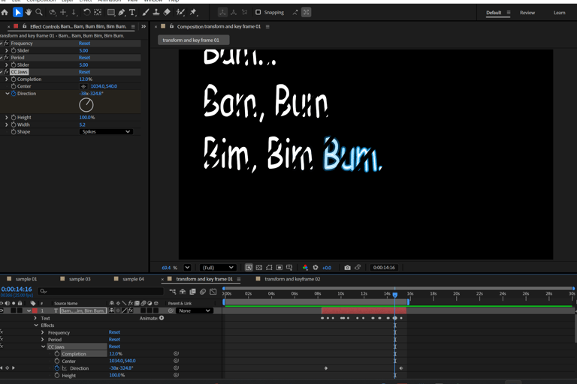Enable the Snapping checkbox

(258, 12)
